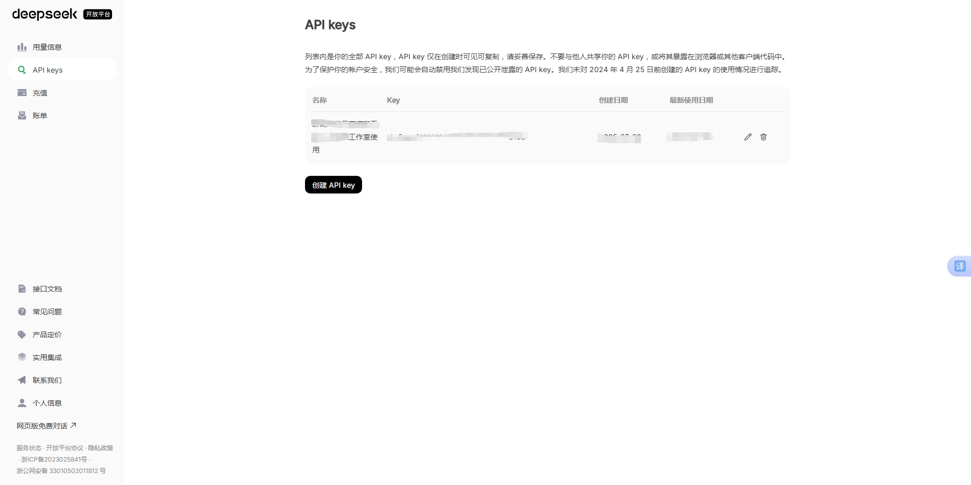Click the 创建日期 column header

[x=614, y=100]
